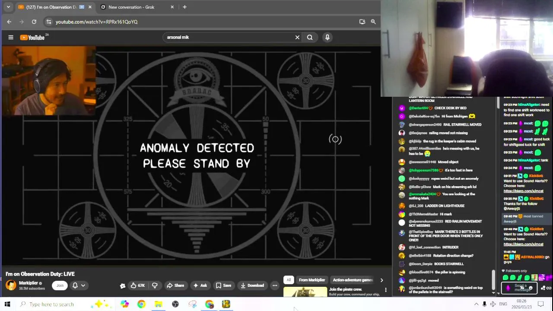
Task: Click the install app icon in address bar
Action: pyautogui.click(x=362, y=22)
